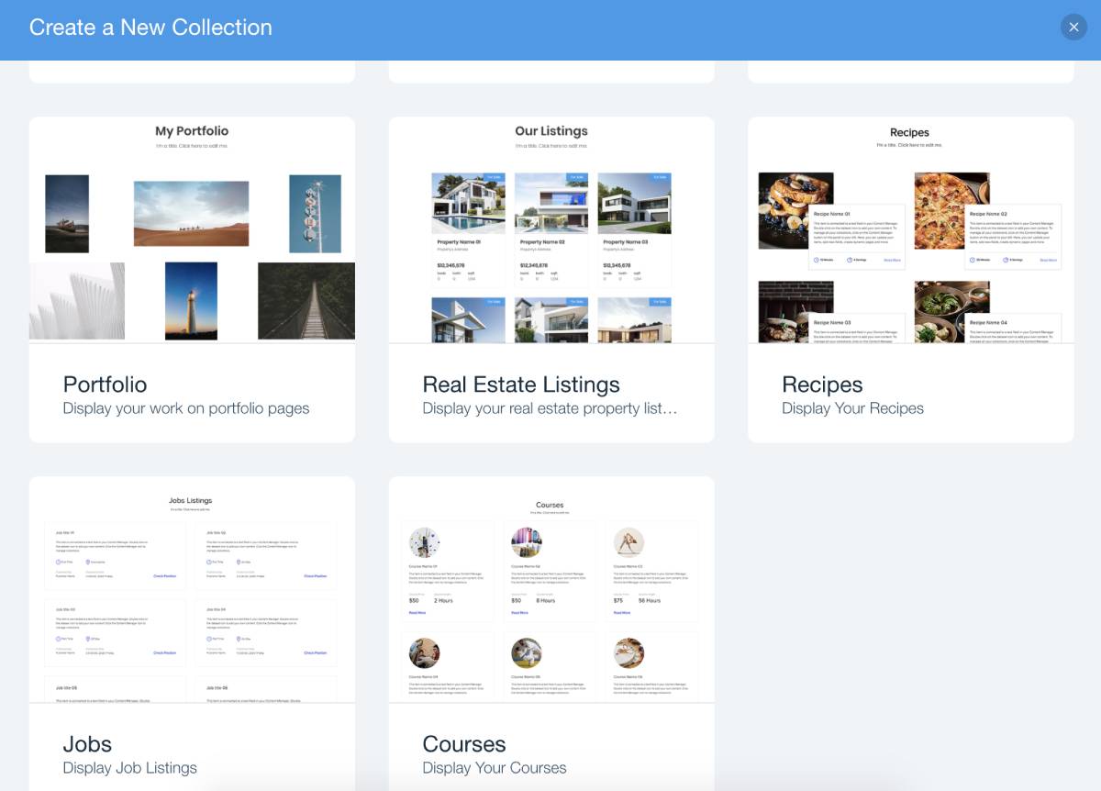Click the Courses card title

pos(464,744)
